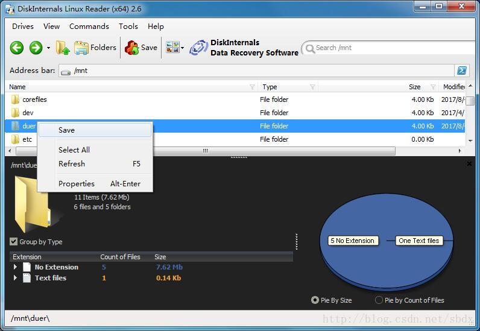
Task: Select the duer folder icon
Action: point(15,126)
